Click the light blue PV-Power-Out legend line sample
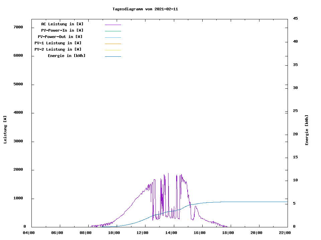 pos(113,37)
